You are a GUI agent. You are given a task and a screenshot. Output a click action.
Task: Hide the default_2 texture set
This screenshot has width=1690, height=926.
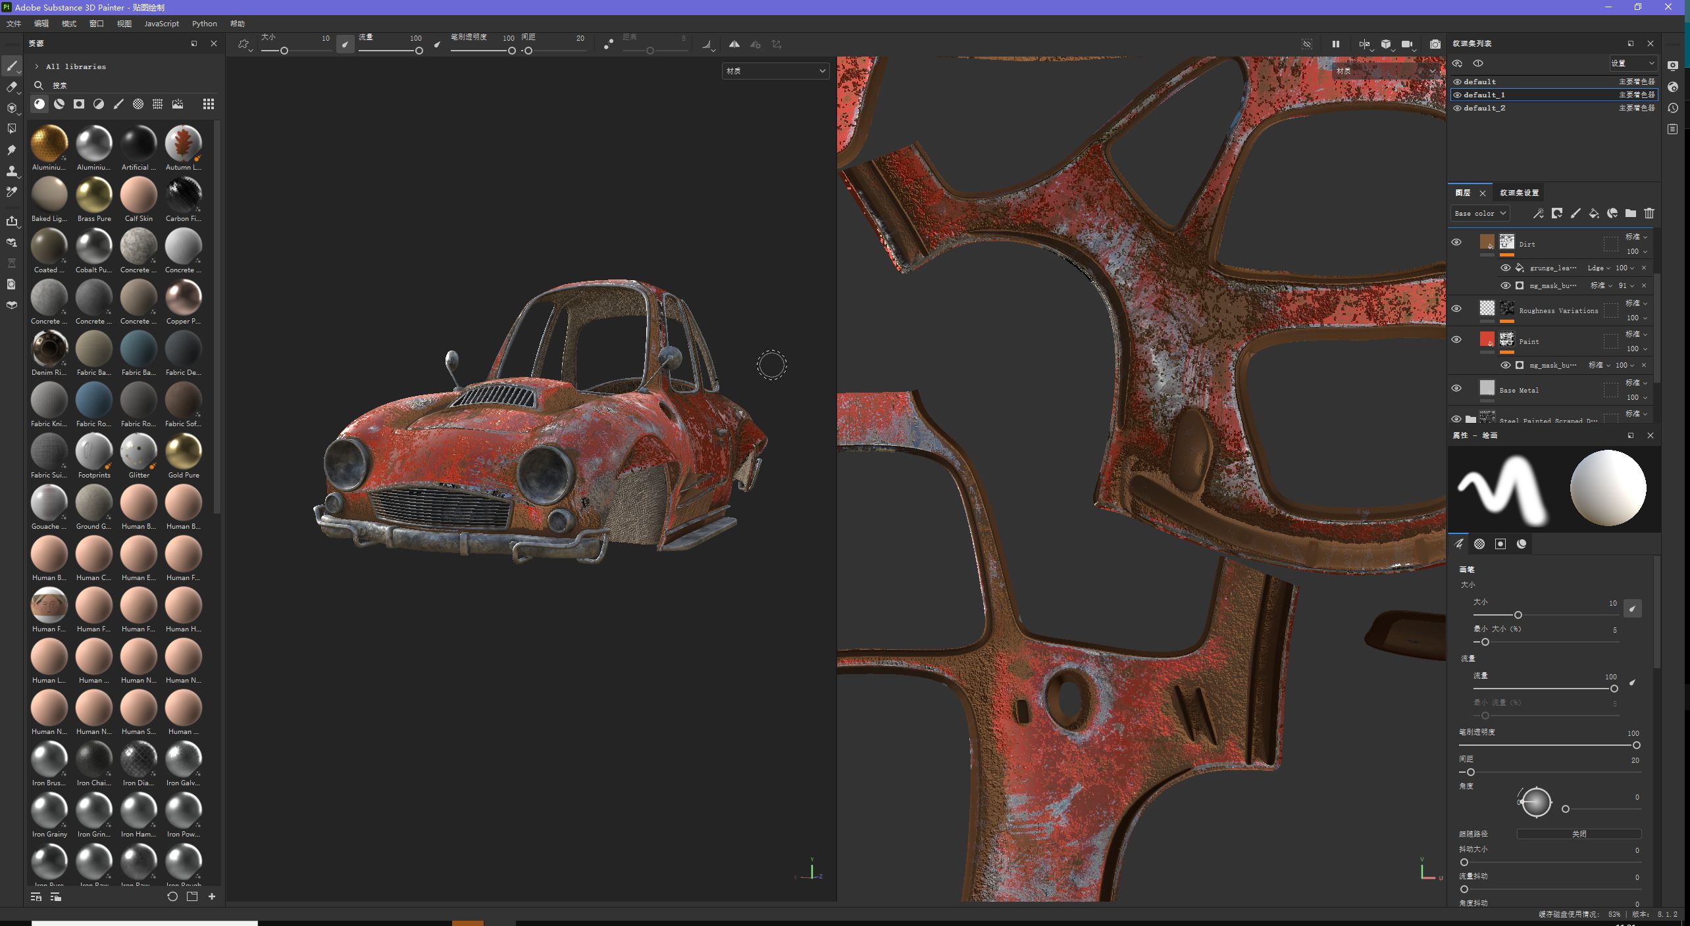click(1458, 108)
